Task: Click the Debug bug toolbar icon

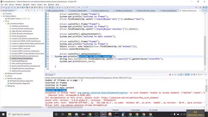Action: (x=18, y=7)
